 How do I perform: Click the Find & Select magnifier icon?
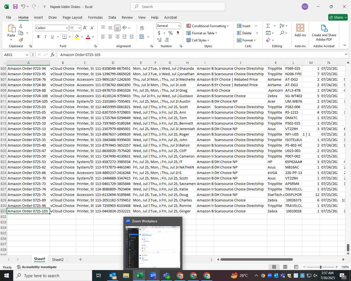pos(282,33)
